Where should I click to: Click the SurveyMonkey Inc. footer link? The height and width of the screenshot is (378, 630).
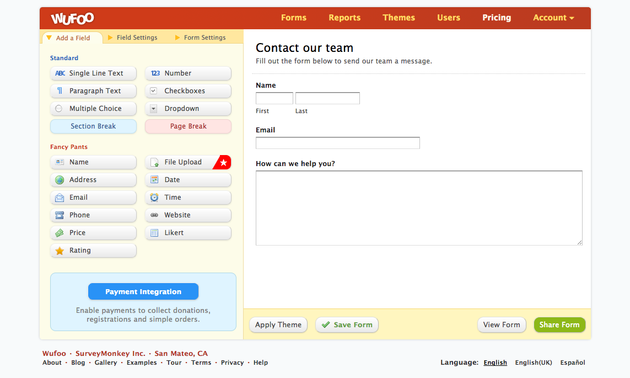110,354
